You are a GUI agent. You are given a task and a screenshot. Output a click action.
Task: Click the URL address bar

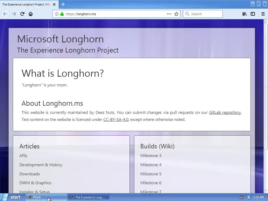[116, 14]
